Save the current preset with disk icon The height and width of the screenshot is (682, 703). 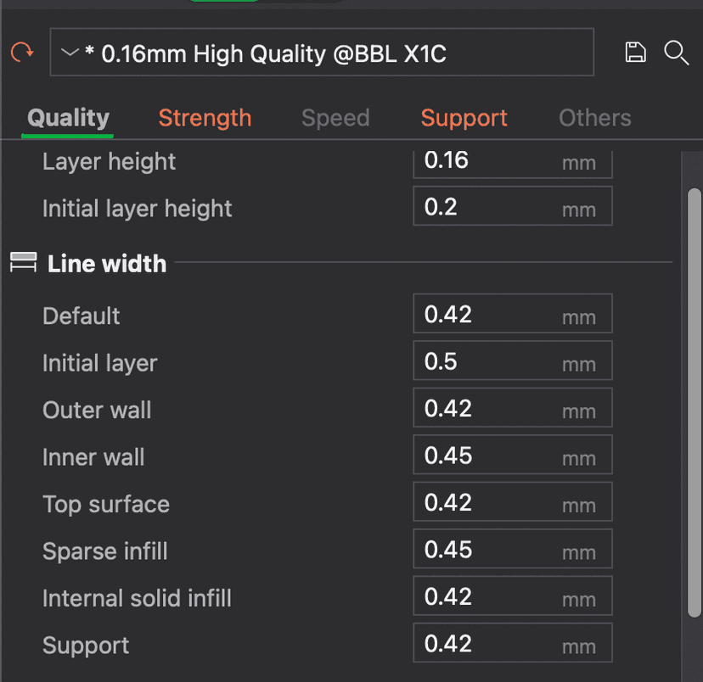pos(635,53)
